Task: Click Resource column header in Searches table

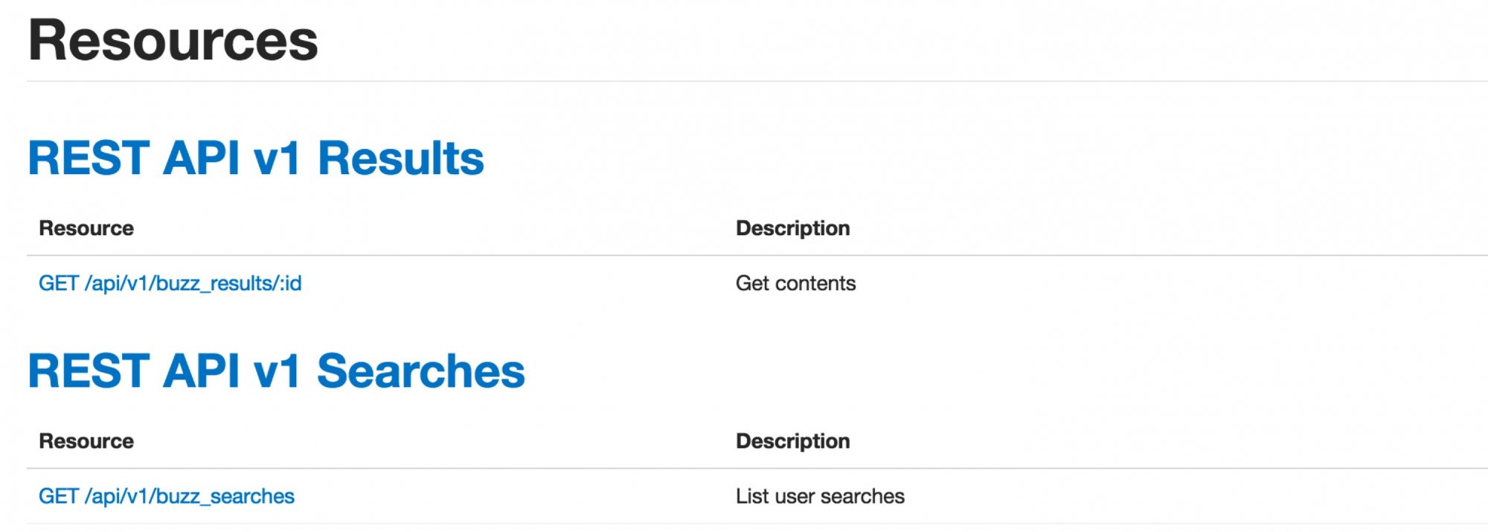Action: coord(86,441)
